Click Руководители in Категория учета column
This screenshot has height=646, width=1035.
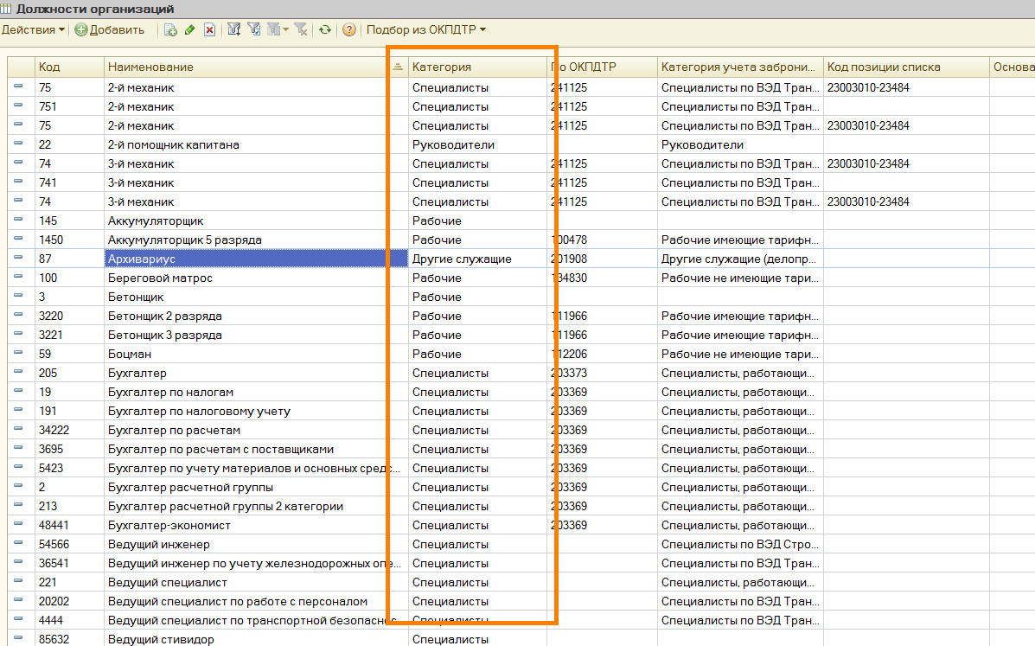740,144
